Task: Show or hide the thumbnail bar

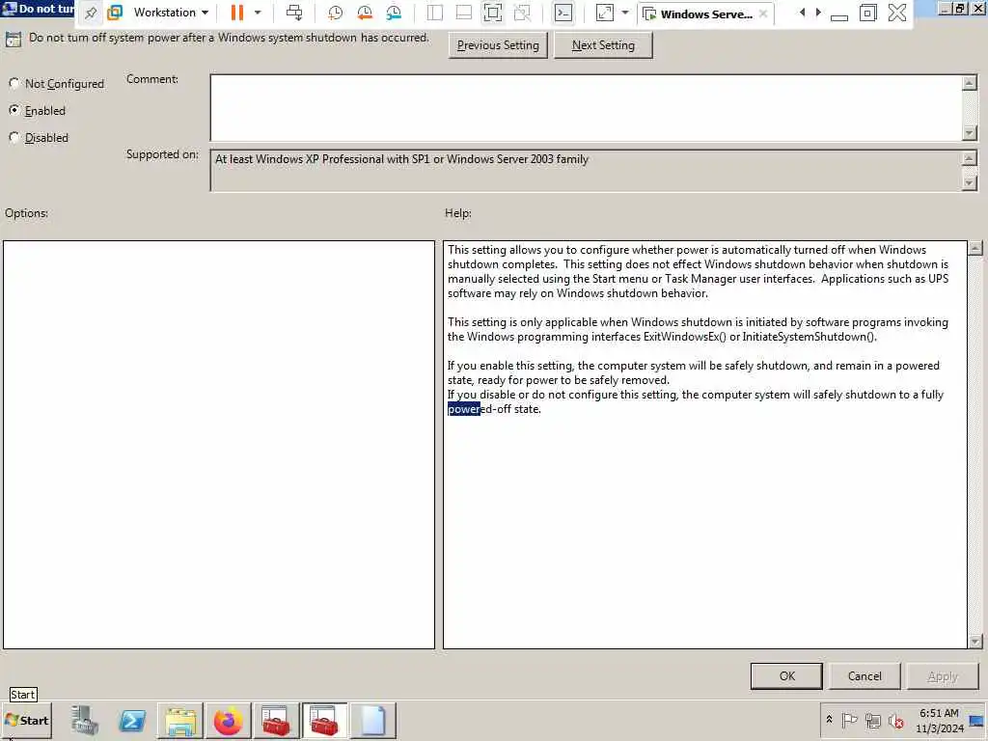Action: coord(464,13)
